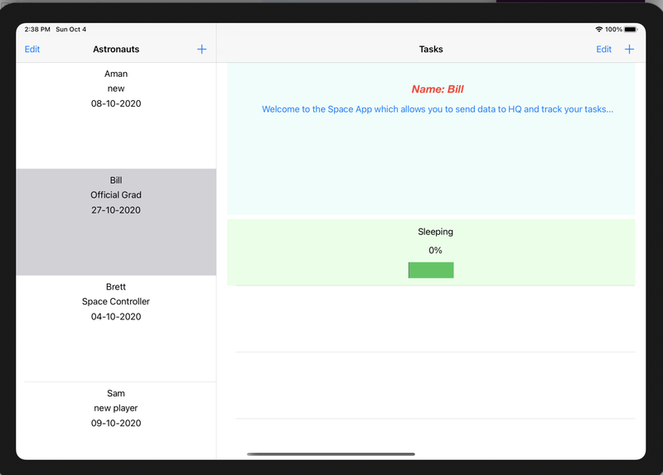Click the Space App welcome message
Image resolution: width=663 pixels, height=475 pixels.
pos(438,109)
